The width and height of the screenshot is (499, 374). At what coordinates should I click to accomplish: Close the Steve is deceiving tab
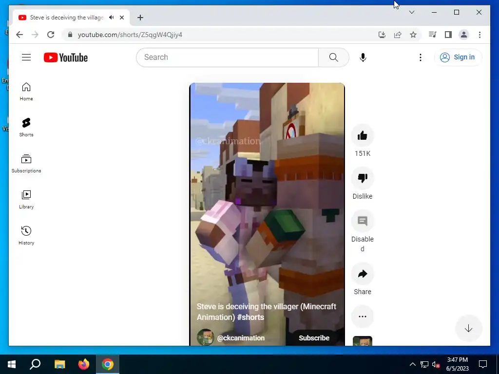[x=121, y=18]
